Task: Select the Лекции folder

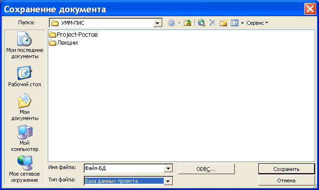Action: tap(63, 43)
